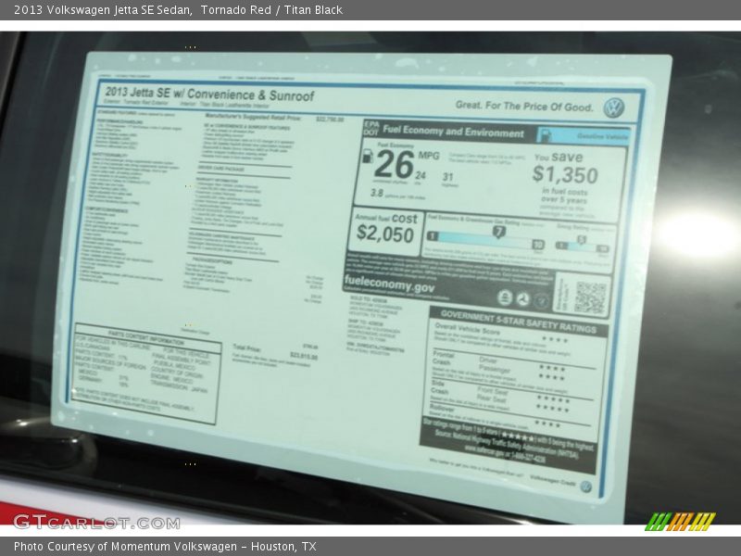741x556 pixels.
Task: Click the "31" highway MPG value
Action: 447,177
